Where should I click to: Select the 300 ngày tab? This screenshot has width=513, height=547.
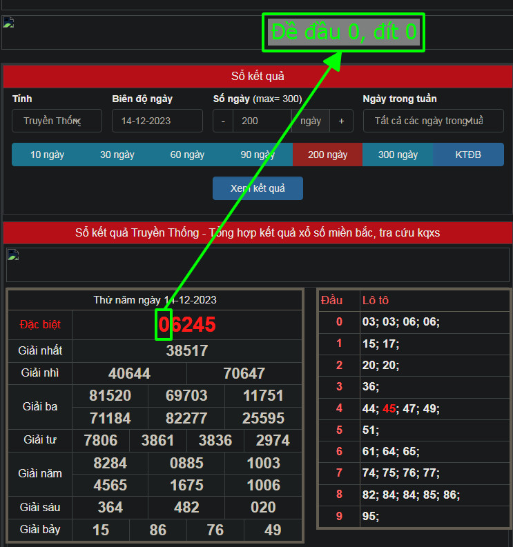[398, 155]
